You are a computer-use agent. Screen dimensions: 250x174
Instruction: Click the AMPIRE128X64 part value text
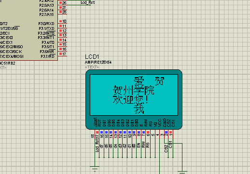click(x=98, y=62)
